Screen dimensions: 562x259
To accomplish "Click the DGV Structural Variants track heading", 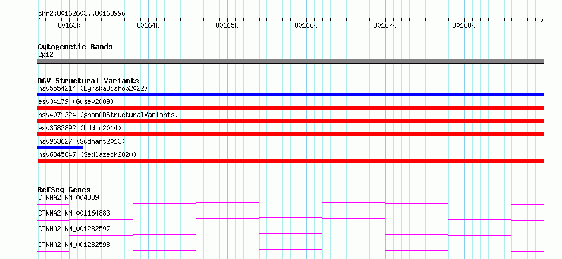I will tap(88, 81).
